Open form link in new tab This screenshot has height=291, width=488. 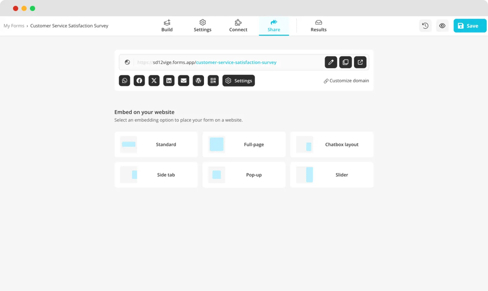point(360,62)
